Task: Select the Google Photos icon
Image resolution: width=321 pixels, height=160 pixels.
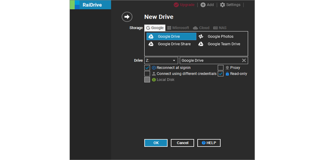Action: click(201, 36)
